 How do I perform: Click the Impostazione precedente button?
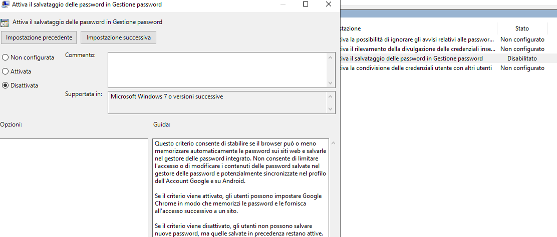coord(39,37)
